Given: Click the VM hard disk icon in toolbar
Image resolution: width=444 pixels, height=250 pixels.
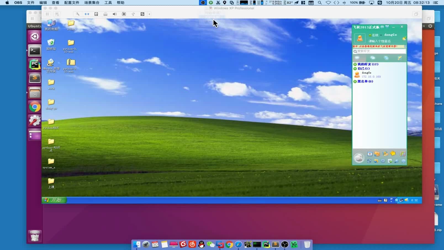Looking at the screenshot, I should click(x=96, y=14).
